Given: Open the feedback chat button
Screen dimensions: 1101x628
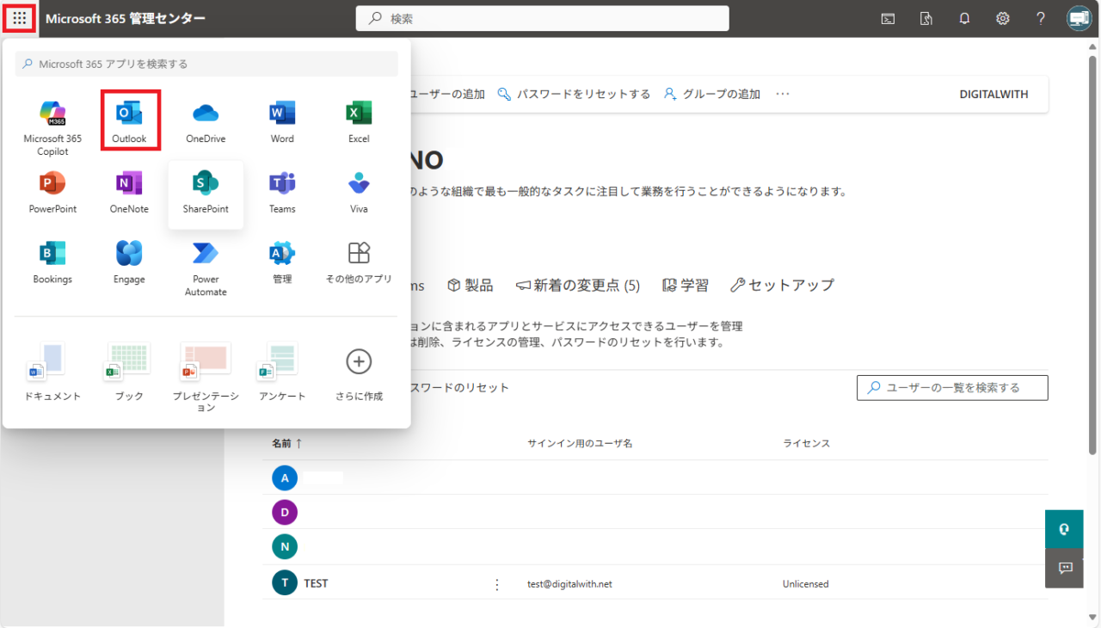Looking at the screenshot, I should (x=1064, y=568).
